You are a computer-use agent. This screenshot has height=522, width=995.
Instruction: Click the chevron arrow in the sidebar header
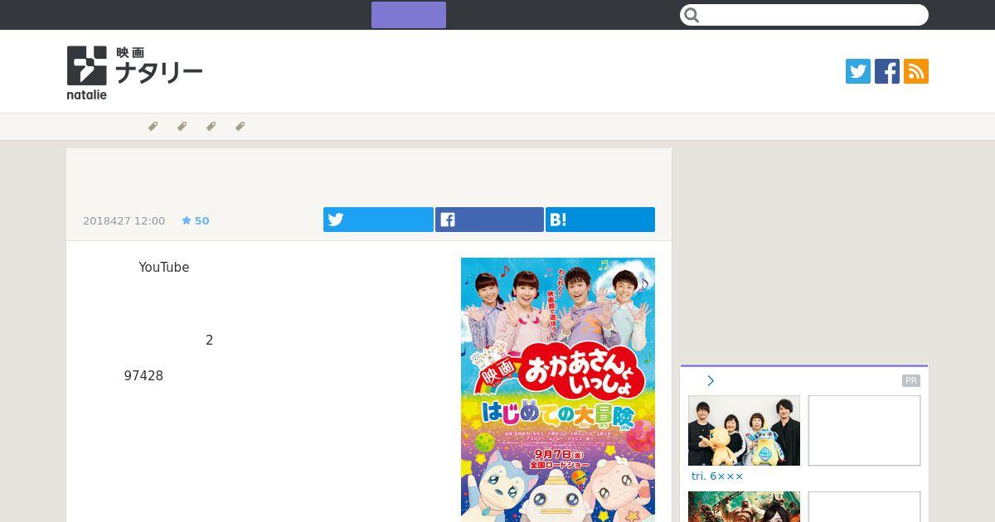(711, 381)
